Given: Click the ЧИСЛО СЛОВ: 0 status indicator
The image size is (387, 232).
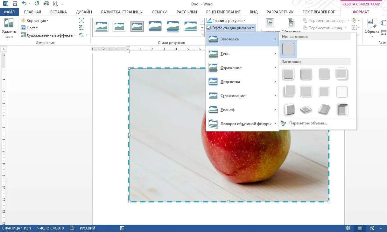Looking at the screenshot, I should (x=50, y=228).
